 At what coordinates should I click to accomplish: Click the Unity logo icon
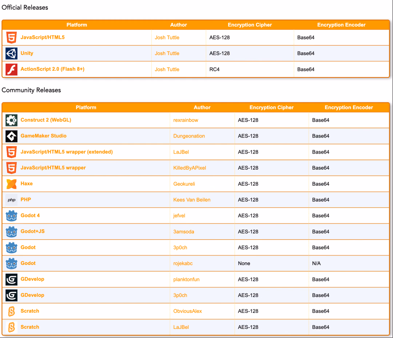tap(12, 53)
